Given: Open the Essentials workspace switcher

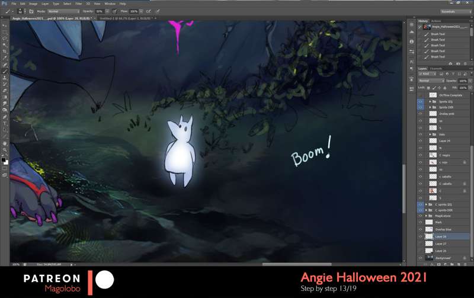Looking at the screenshot, I should click(456, 11).
